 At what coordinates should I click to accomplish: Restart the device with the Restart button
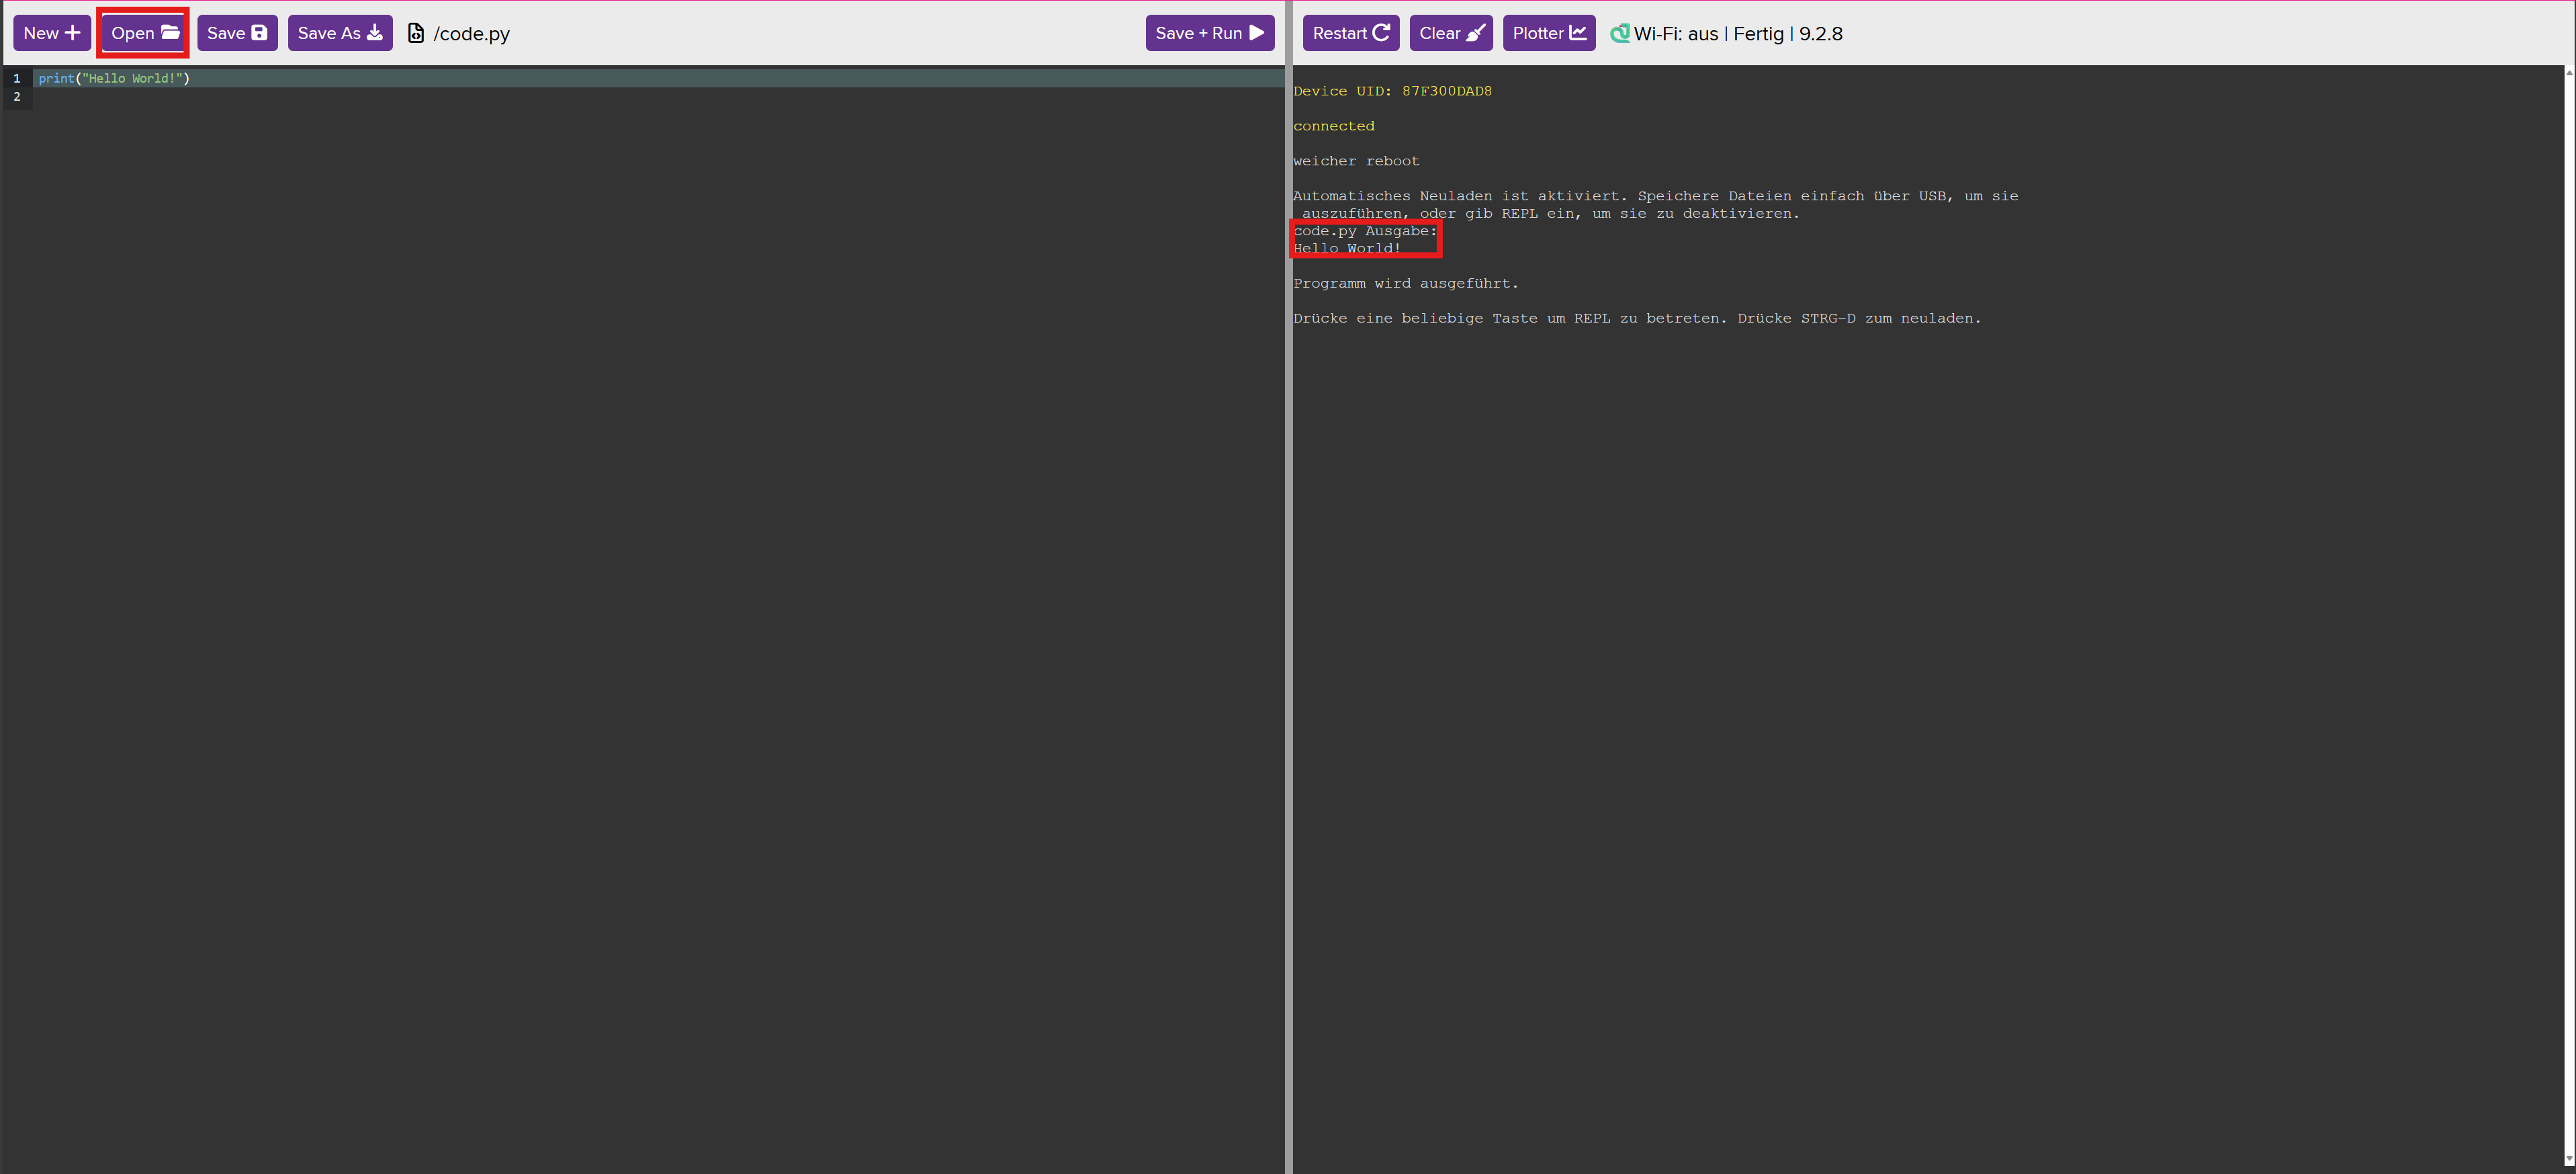click(1350, 33)
